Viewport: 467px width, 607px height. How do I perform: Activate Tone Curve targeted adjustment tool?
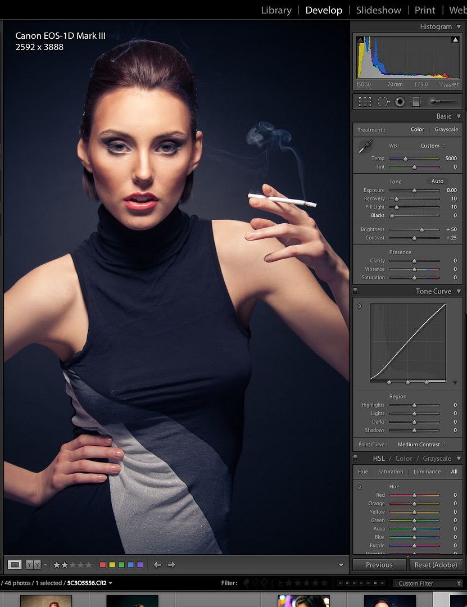tap(359, 306)
